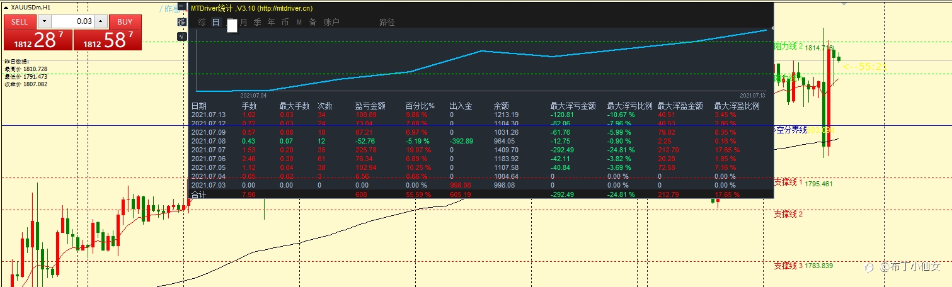Collapse the XAUUSDm one-click trading triangle
This screenshot has width=952, height=287.
(x=6, y=6)
